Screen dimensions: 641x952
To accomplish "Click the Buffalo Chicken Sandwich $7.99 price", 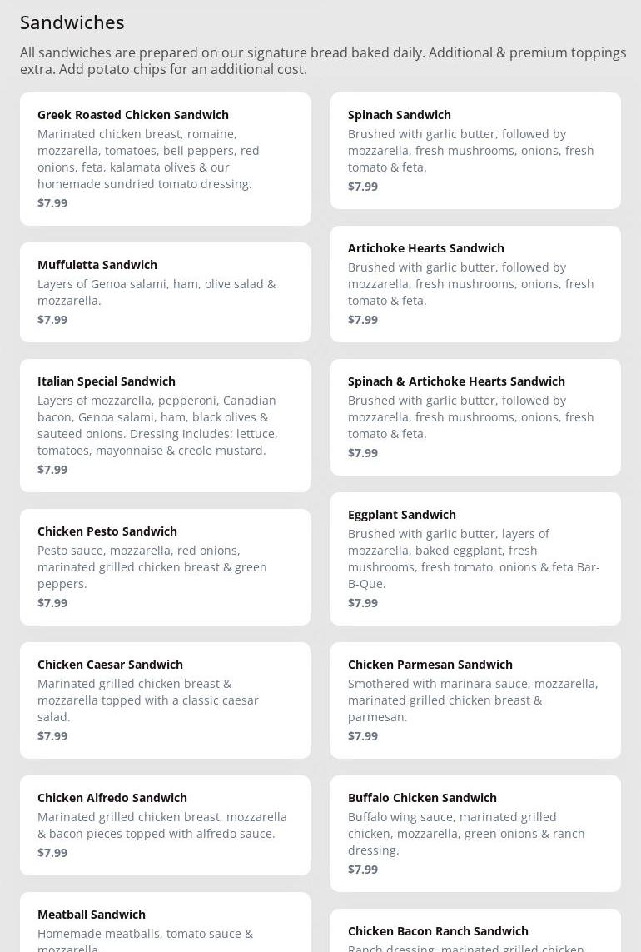I will point(363,870).
